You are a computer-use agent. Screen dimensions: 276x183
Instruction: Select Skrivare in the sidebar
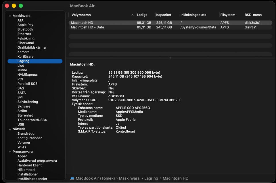24,106
